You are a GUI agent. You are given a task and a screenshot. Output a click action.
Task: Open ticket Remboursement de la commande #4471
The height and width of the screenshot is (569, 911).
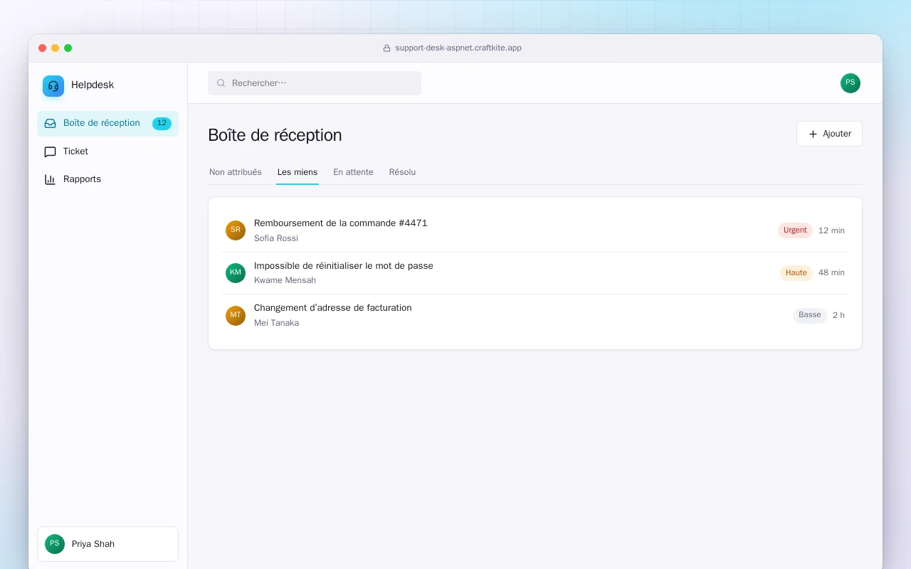tap(535, 230)
